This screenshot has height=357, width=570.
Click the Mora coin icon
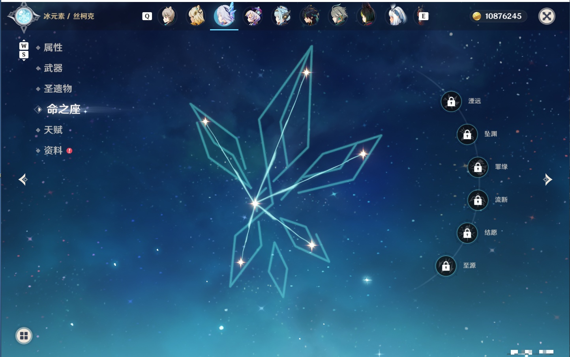click(477, 16)
